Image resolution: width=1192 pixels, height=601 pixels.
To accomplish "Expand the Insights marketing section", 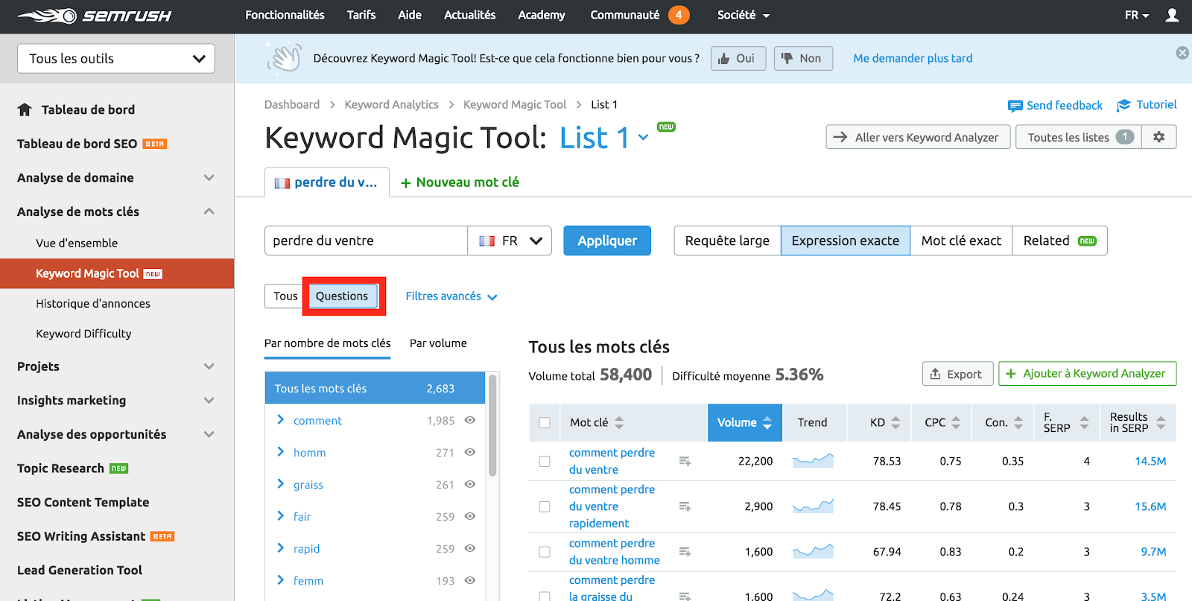I will tap(209, 400).
